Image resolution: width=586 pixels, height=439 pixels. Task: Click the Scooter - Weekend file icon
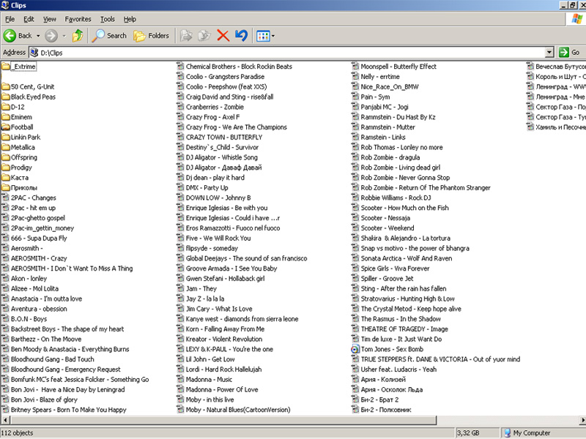point(355,228)
